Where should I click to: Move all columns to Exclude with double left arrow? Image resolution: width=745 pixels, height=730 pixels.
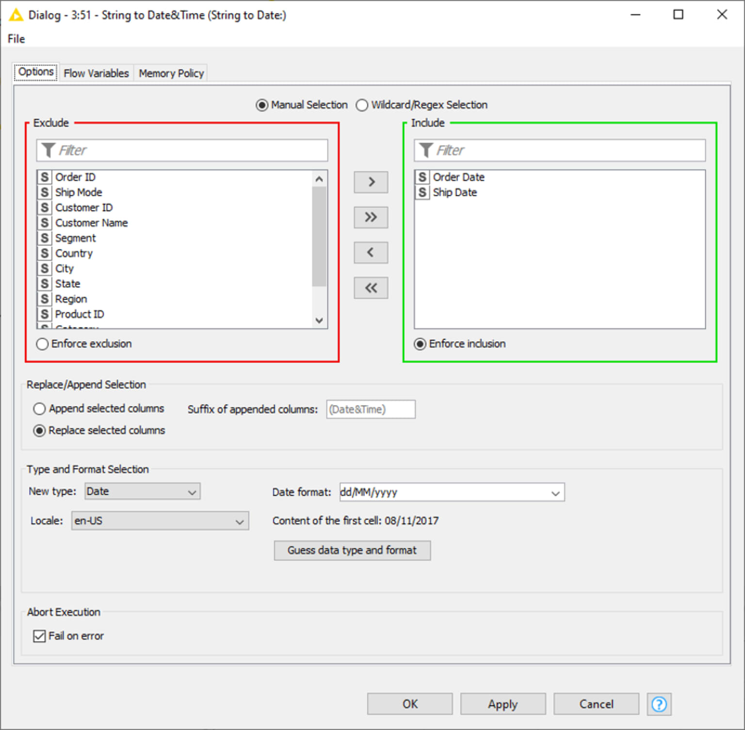coord(371,288)
